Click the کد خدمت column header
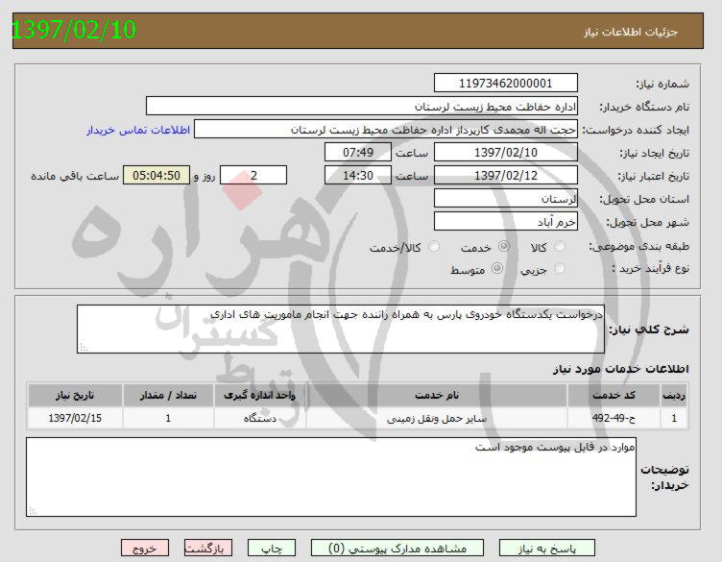Screen dimensions: 722x562 614,395
